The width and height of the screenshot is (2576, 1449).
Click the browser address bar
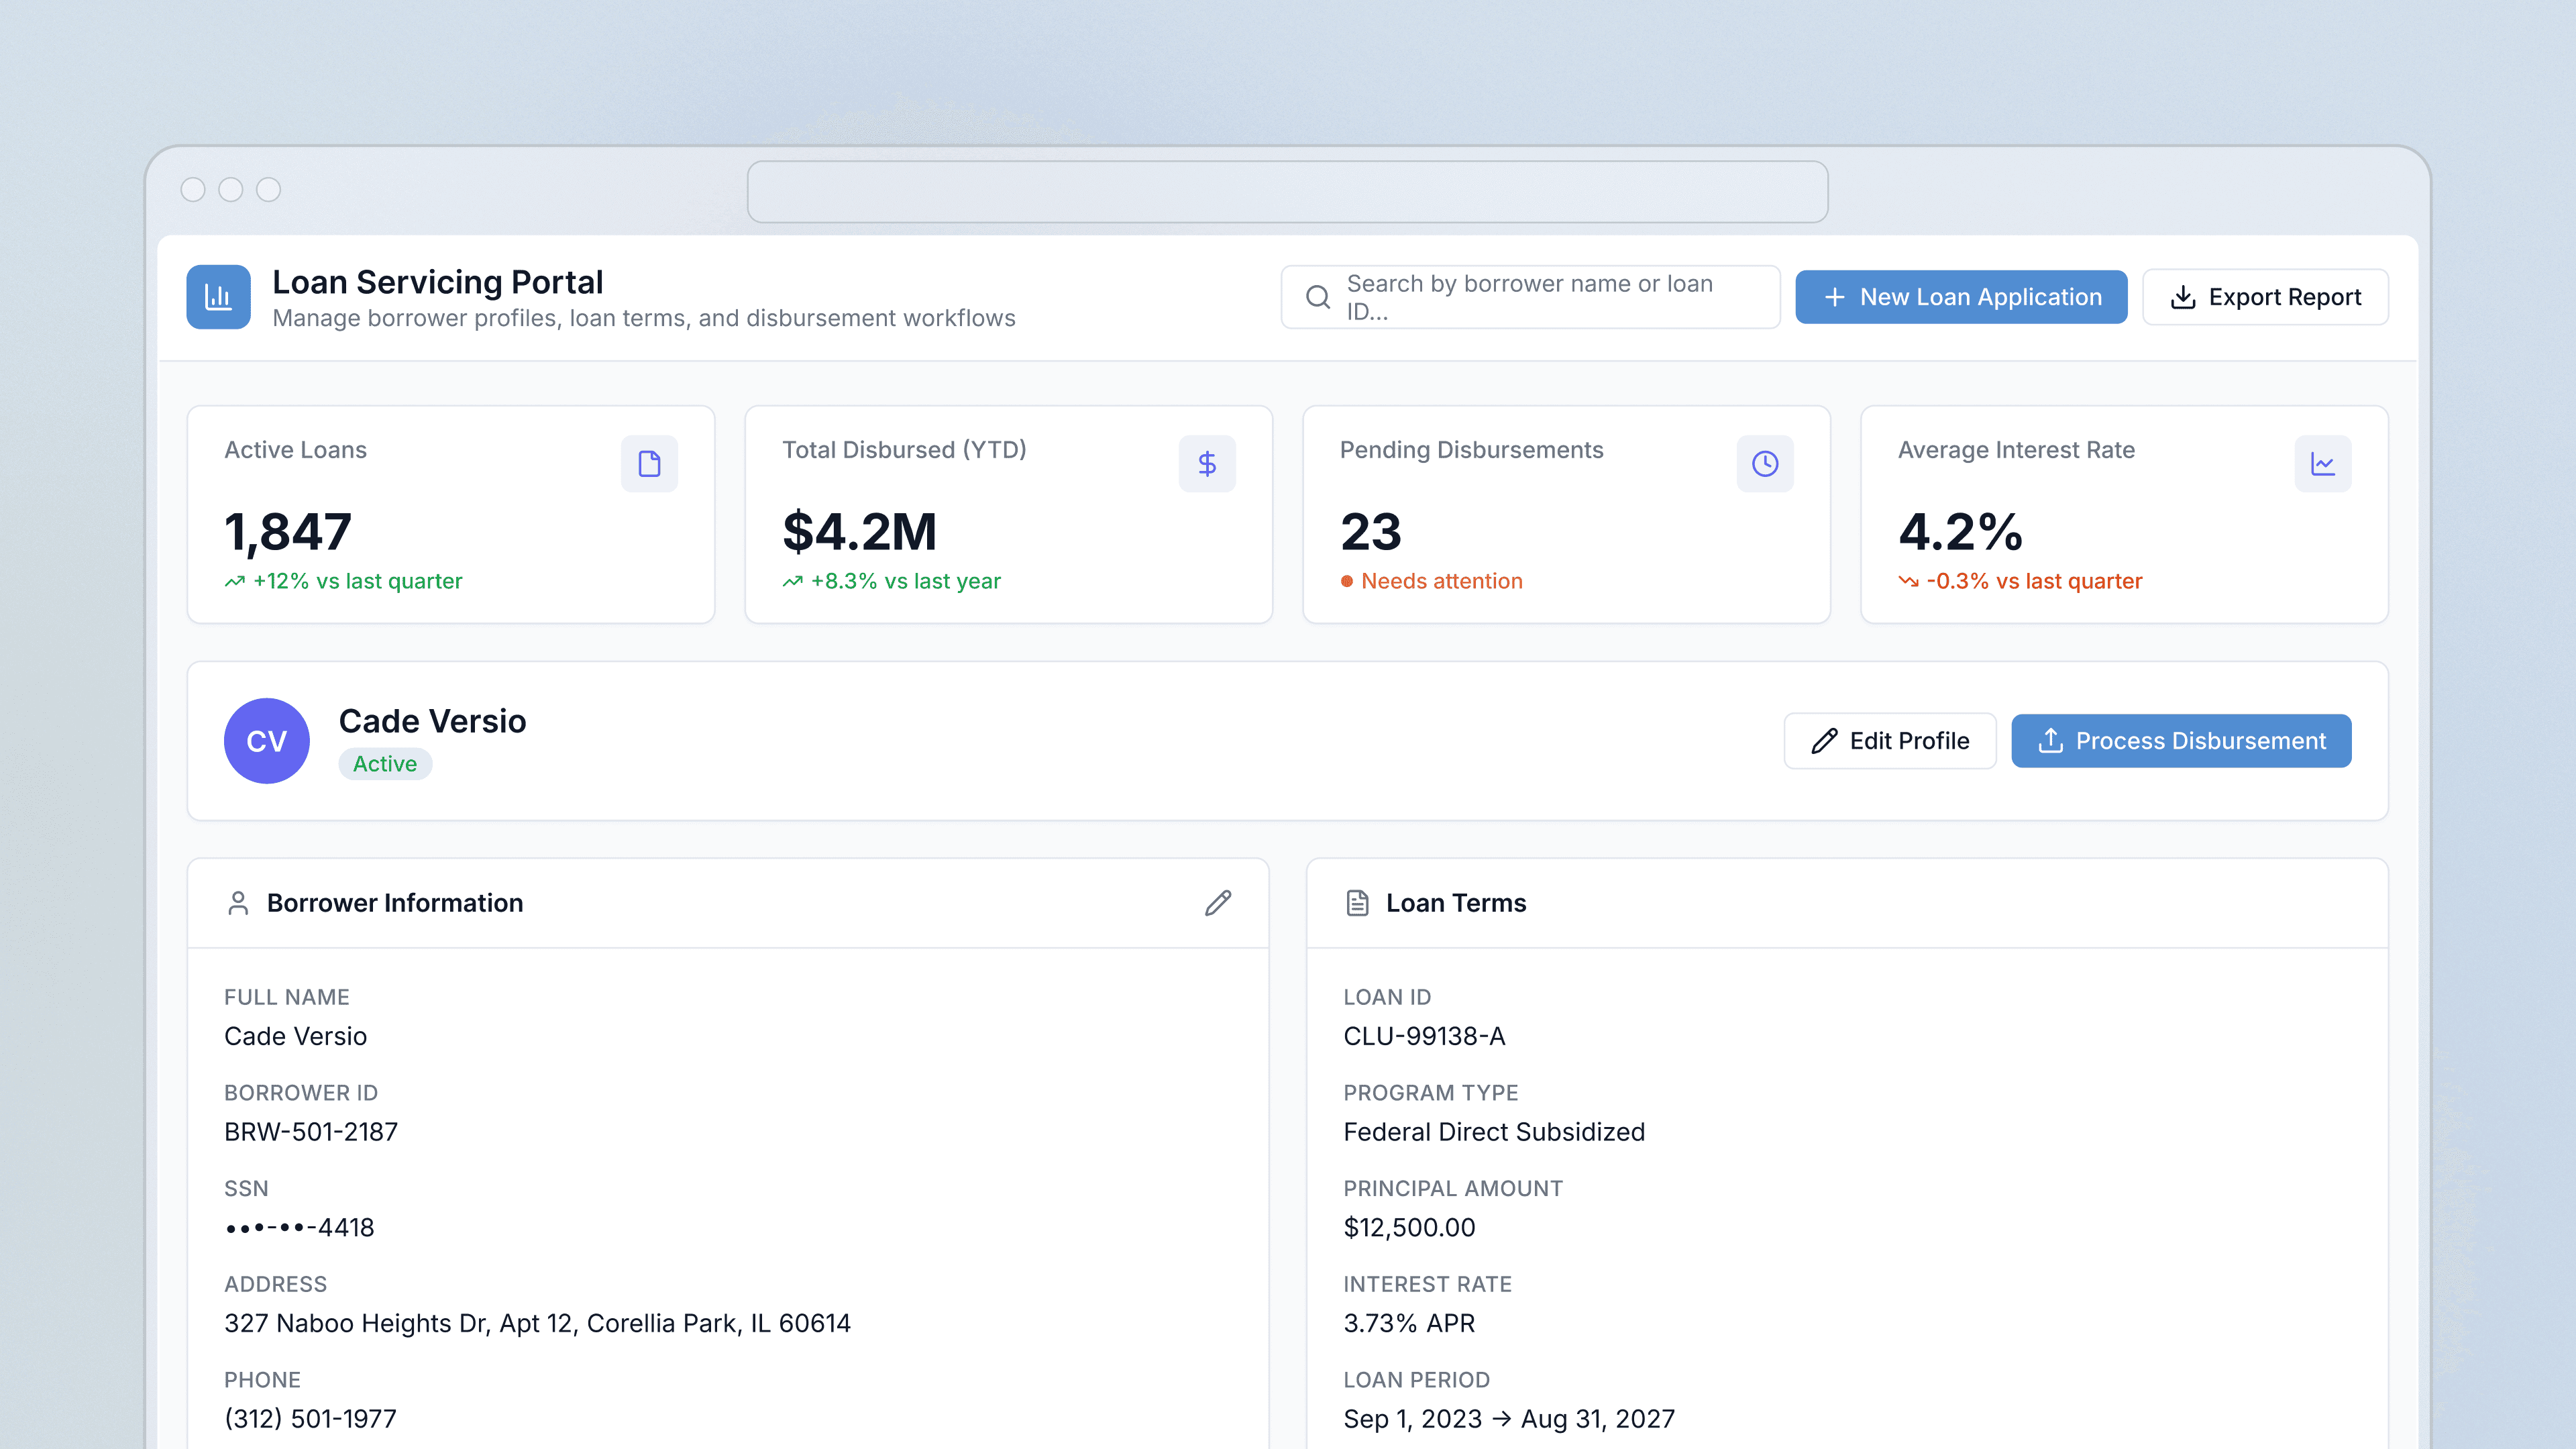(1288, 192)
